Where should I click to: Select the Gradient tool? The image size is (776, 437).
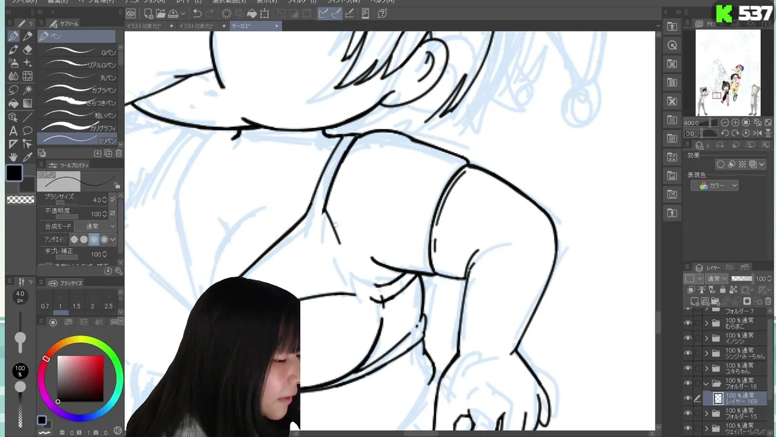27,103
